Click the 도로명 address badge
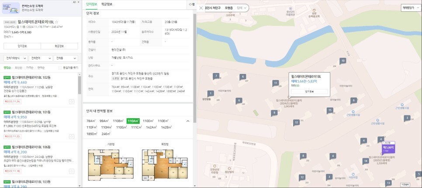 point(115,79)
